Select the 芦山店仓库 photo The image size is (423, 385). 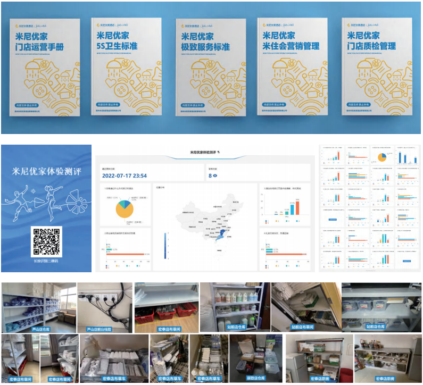(x=39, y=308)
